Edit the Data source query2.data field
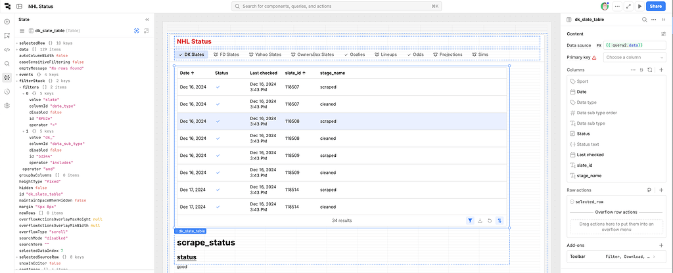Image resolution: width=673 pixels, height=273 pixels. click(634, 45)
